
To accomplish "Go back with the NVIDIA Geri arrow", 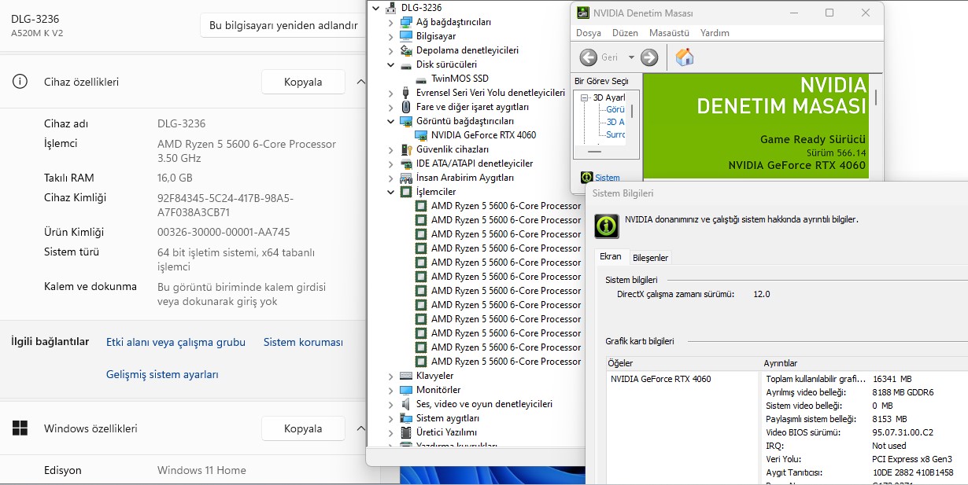I will point(589,57).
